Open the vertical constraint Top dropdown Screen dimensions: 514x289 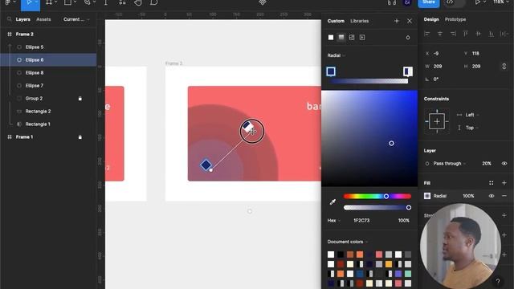coord(468,128)
